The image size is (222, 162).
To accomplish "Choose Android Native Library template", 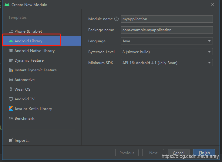I will [x=42, y=50].
